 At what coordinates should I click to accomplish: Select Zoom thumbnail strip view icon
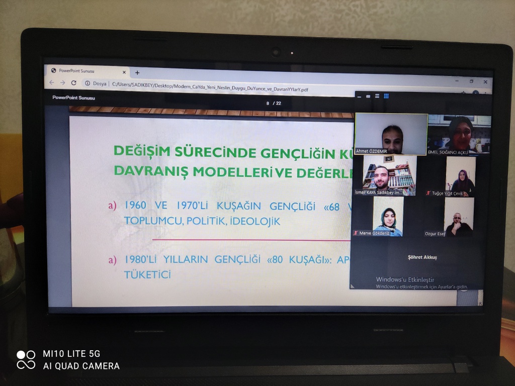[377, 96]
